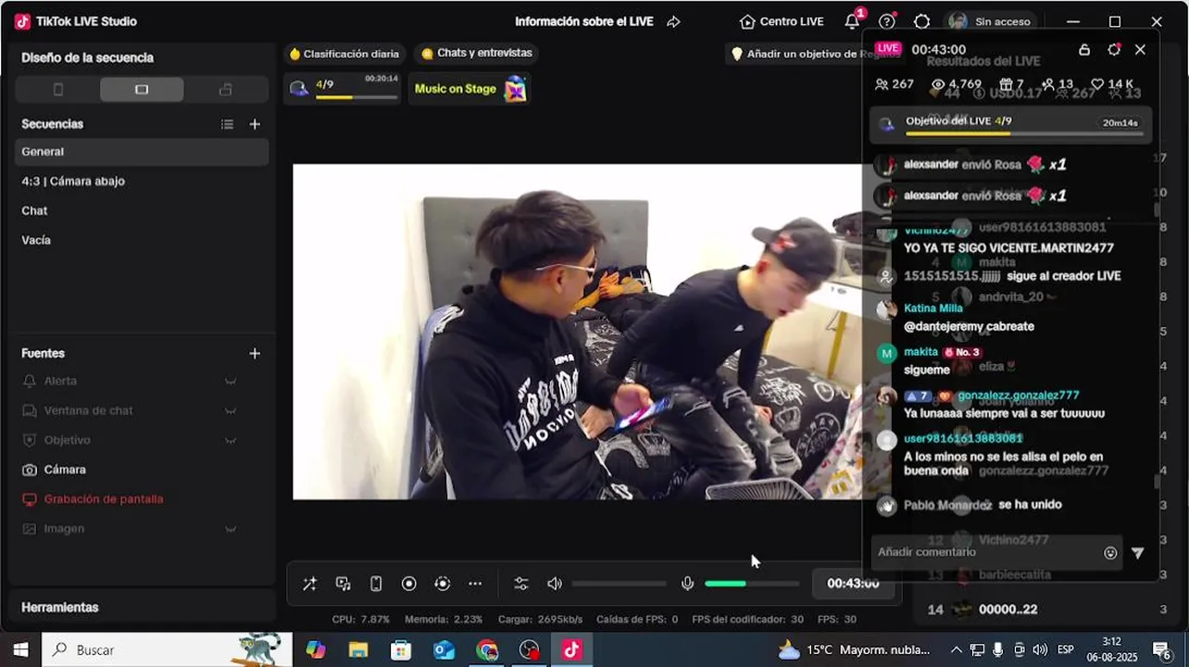The width and height of the screenshot is (1189, 667).
Task: Expand the Herramientas section
Action: [142, 608]
